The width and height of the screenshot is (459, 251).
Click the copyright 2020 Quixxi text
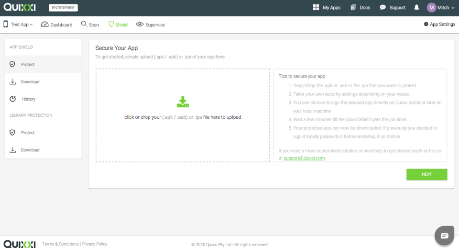point(229,245)
